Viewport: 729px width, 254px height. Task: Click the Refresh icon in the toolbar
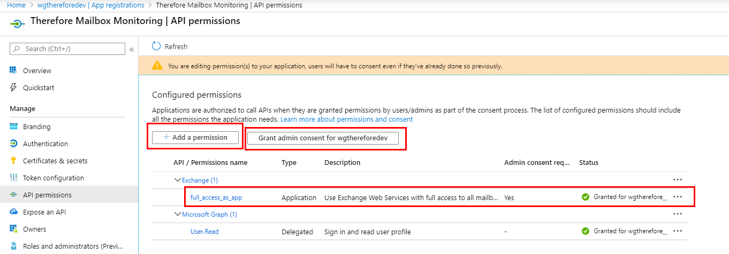coord(156,46)
